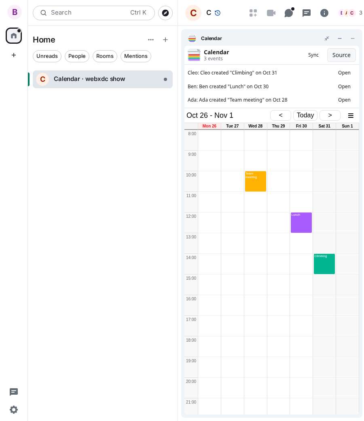
Task: Filter by Unreads
Action: tap(47, 56)
